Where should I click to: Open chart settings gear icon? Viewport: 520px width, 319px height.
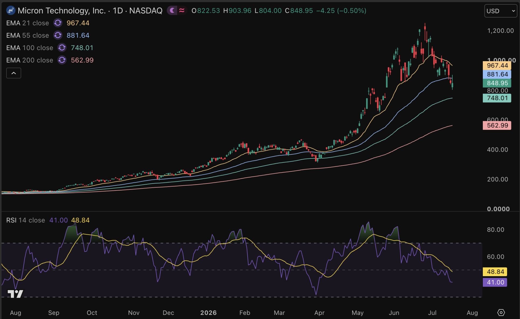point(501,313)
